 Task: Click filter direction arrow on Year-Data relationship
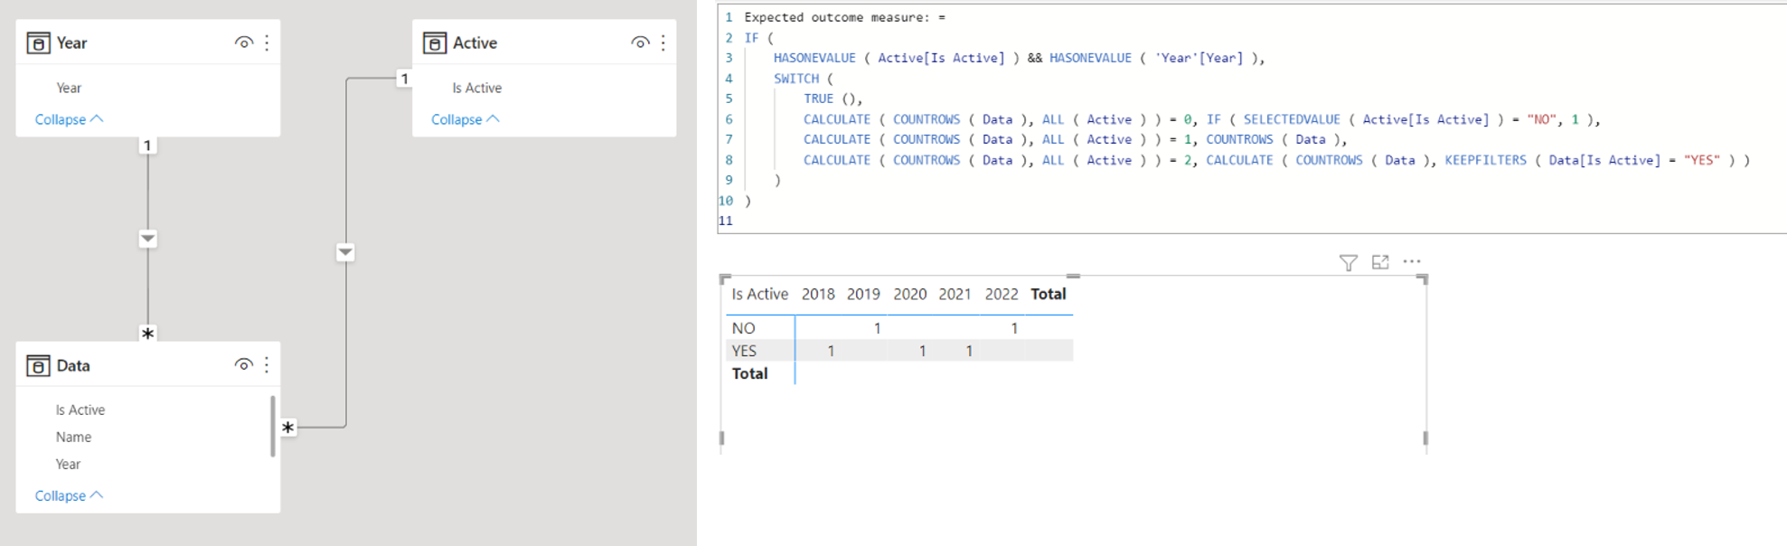(x=148, y=239)
